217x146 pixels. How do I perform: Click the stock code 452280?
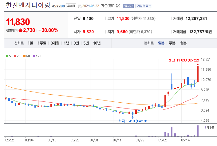[x=58, y=6]
